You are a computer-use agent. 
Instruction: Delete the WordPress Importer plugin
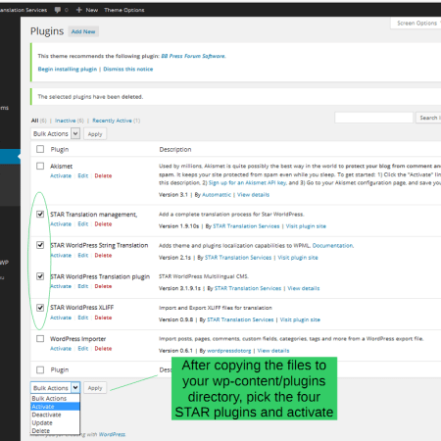103,349
